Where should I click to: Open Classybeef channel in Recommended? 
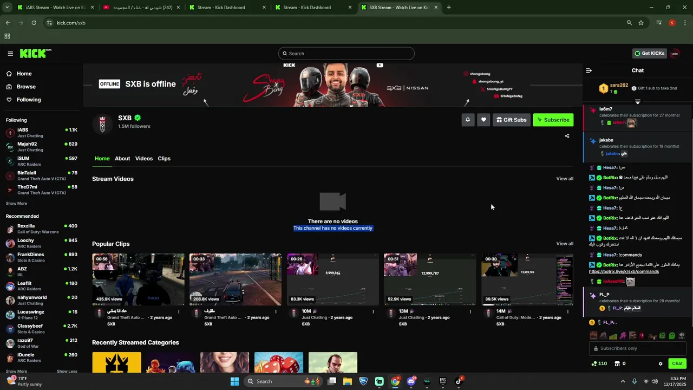(x=41, y=329)
